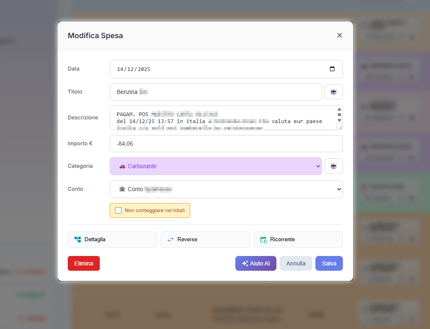430x329 pixels.
Task: Edit the Titolo field containing Benzina
Action: click(216, 92)
